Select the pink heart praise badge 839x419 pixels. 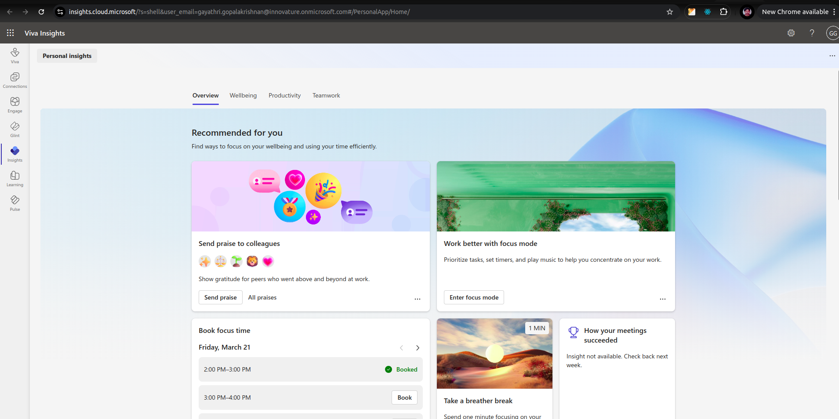[268, 261]
